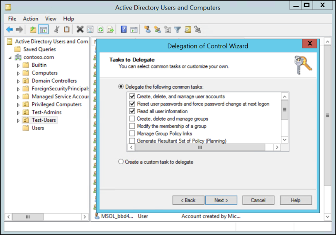Uncheck Read all user information
This screenshot has height=235, width=336.
pos(132,111)
